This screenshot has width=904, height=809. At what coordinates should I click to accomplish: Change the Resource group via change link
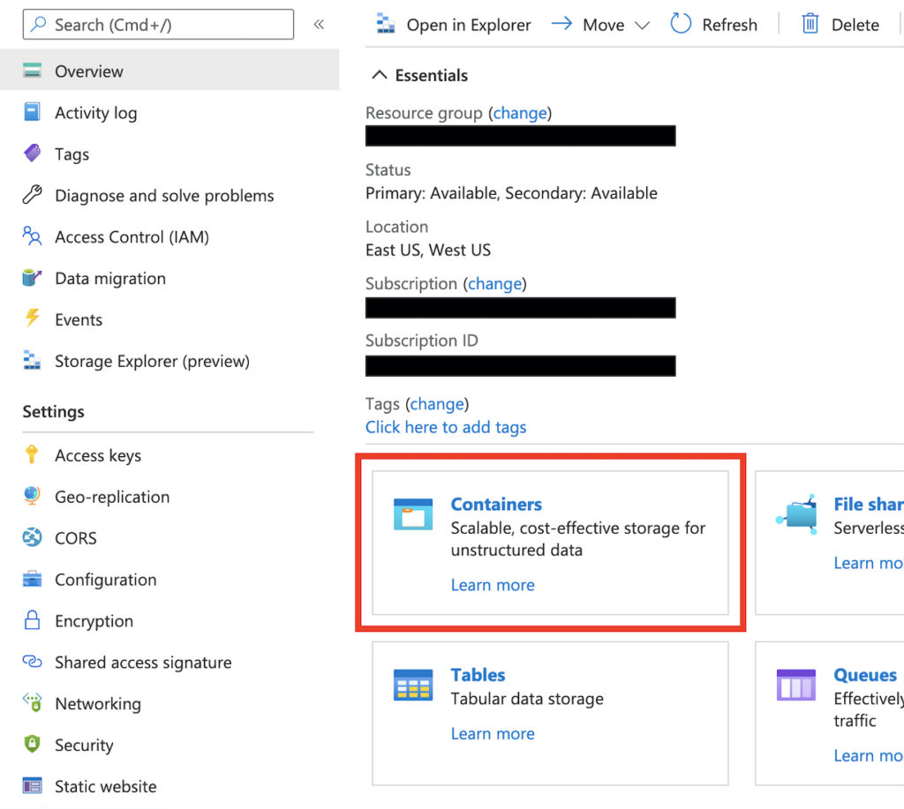coord(520,113)
